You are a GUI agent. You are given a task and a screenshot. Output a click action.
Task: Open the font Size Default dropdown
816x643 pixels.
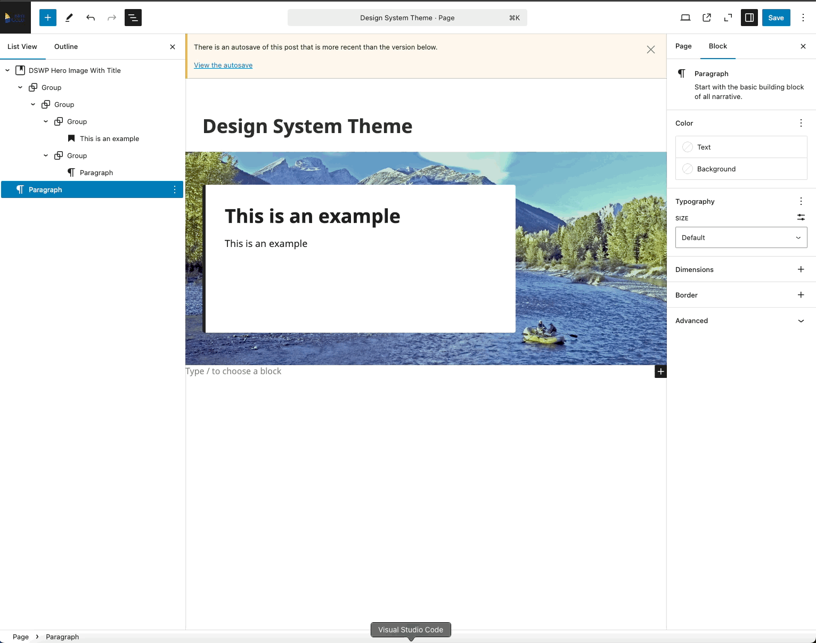point(741,237)
